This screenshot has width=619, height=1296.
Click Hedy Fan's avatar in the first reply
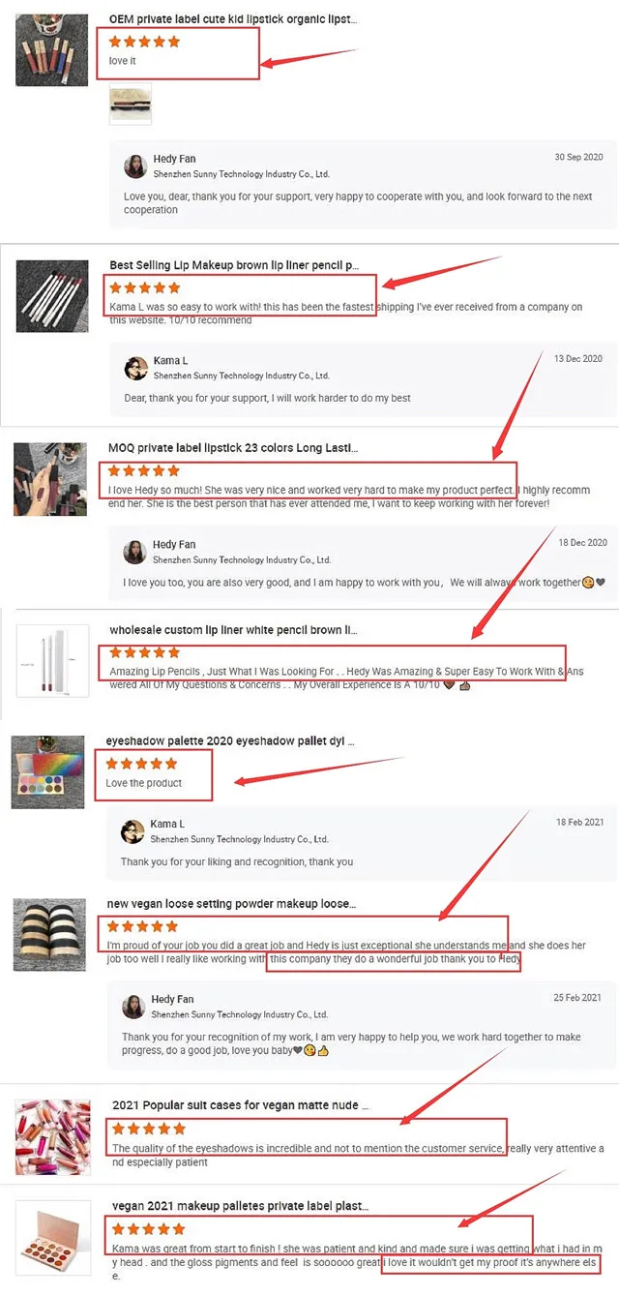[x=135, y=166]
